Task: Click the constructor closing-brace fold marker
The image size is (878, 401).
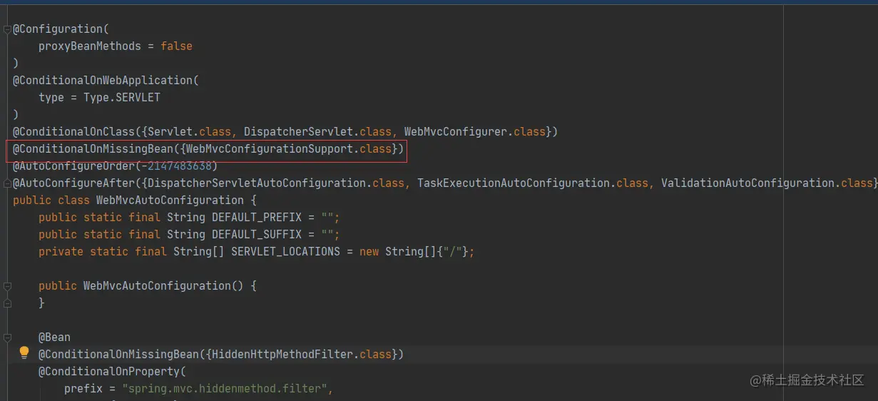Action: (6, 303)
